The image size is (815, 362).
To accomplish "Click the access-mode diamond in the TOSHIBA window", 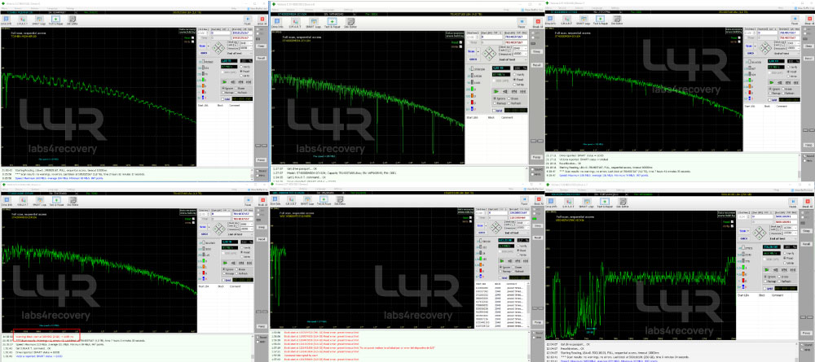I will pos(218,47).
